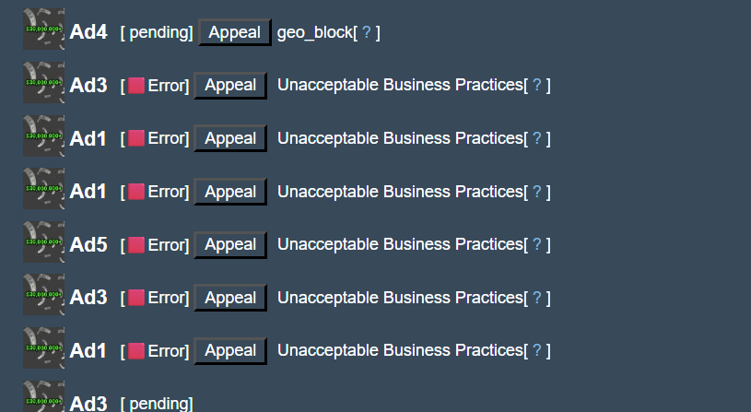
Task: Click Appeal button in the last Ad1 error row
Action: coord(230,350)
